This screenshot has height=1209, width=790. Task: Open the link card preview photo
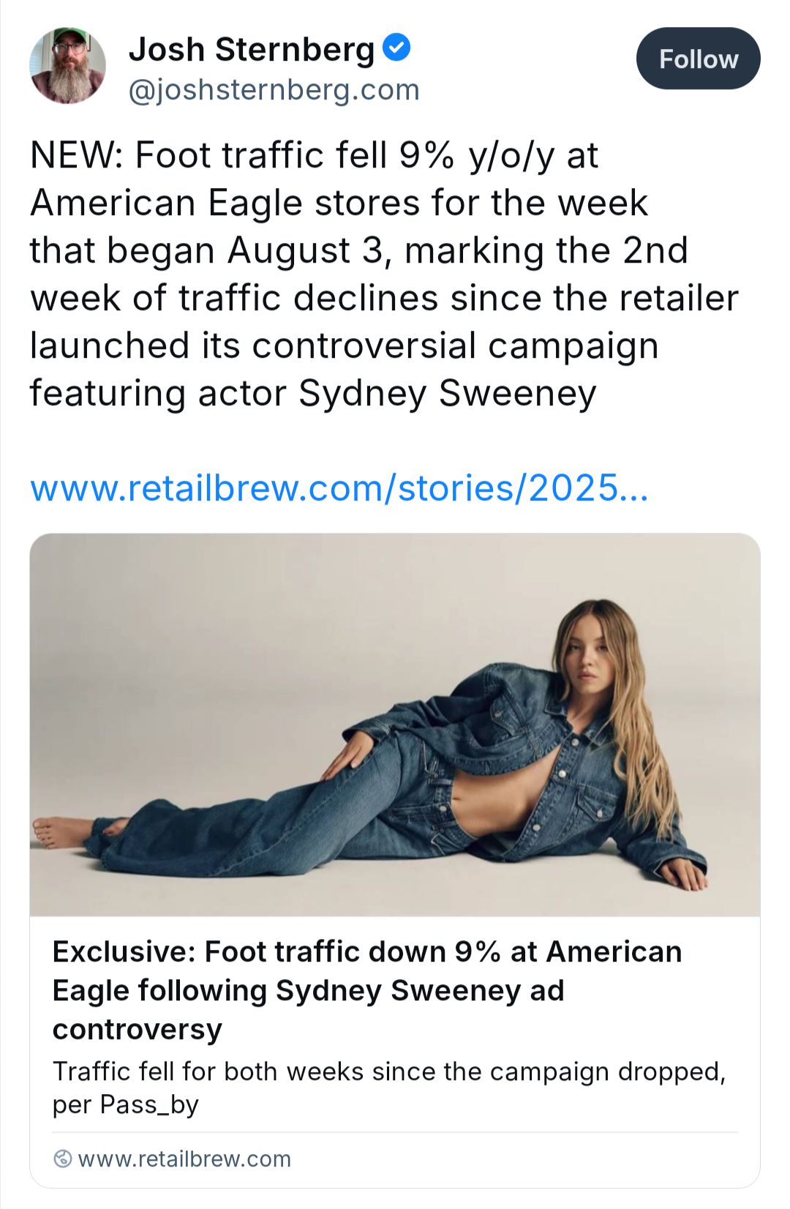coord(395,725)
